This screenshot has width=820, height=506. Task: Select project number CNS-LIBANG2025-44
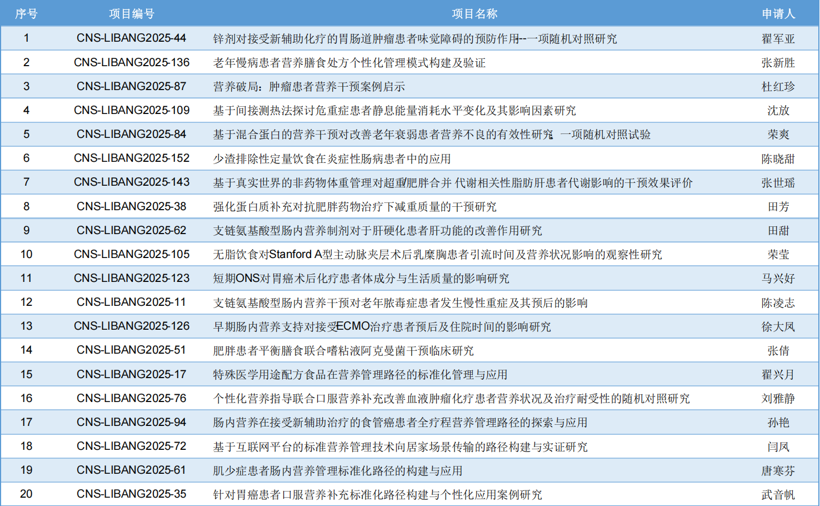(131, 38)
